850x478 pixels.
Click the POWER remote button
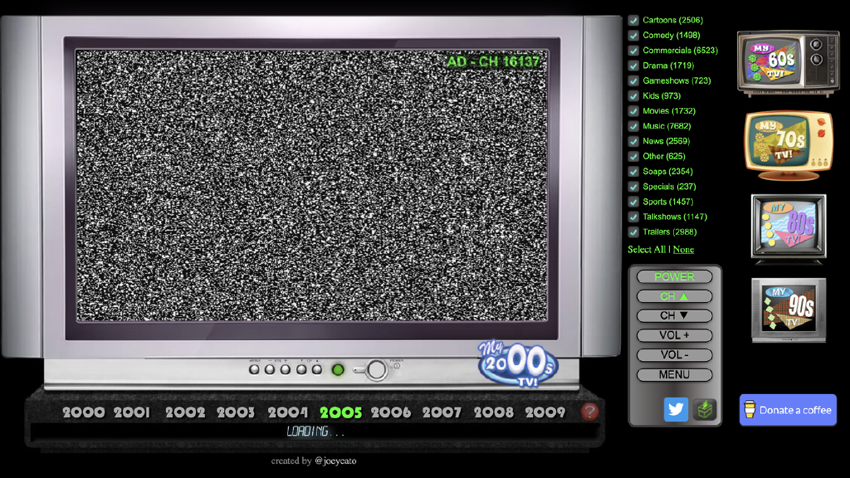(674, 276)
